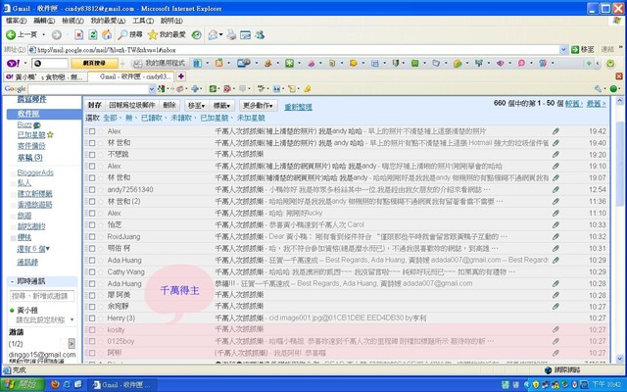Refresh the page using the green arrows icon
Image resolution: width=627 pixels, height=392 pixels.
(x=93, y=35)
